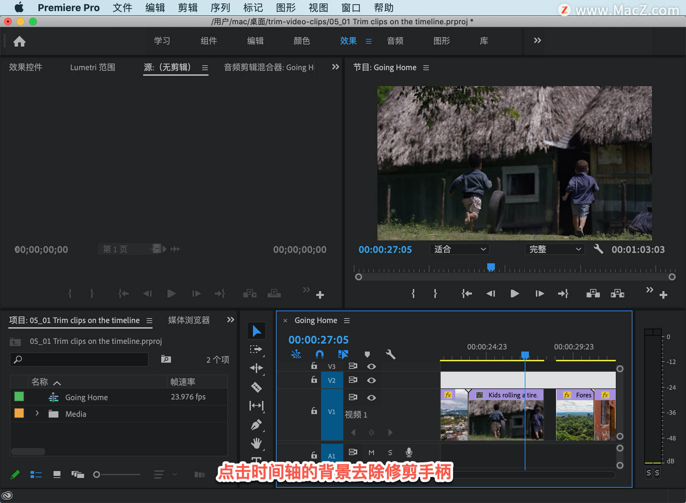Image resolution: width=686 pixels, height=503 pixels.
Task: Click the Lift button in Program monitor
Action: click(x=593, y=294)
